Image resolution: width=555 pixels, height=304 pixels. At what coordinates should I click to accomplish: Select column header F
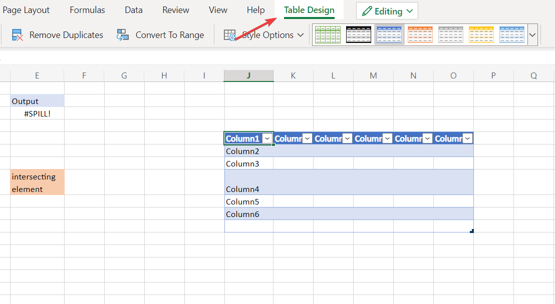point(84,75)
